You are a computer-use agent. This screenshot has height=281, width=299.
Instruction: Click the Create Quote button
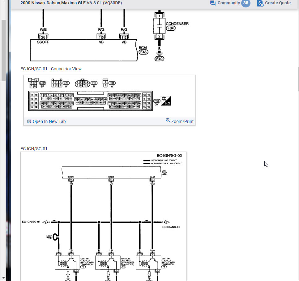(x=274, y=3)
